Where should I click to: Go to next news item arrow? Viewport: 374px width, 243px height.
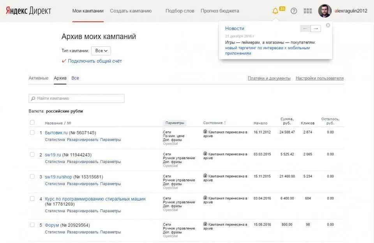tap(316, 28)
